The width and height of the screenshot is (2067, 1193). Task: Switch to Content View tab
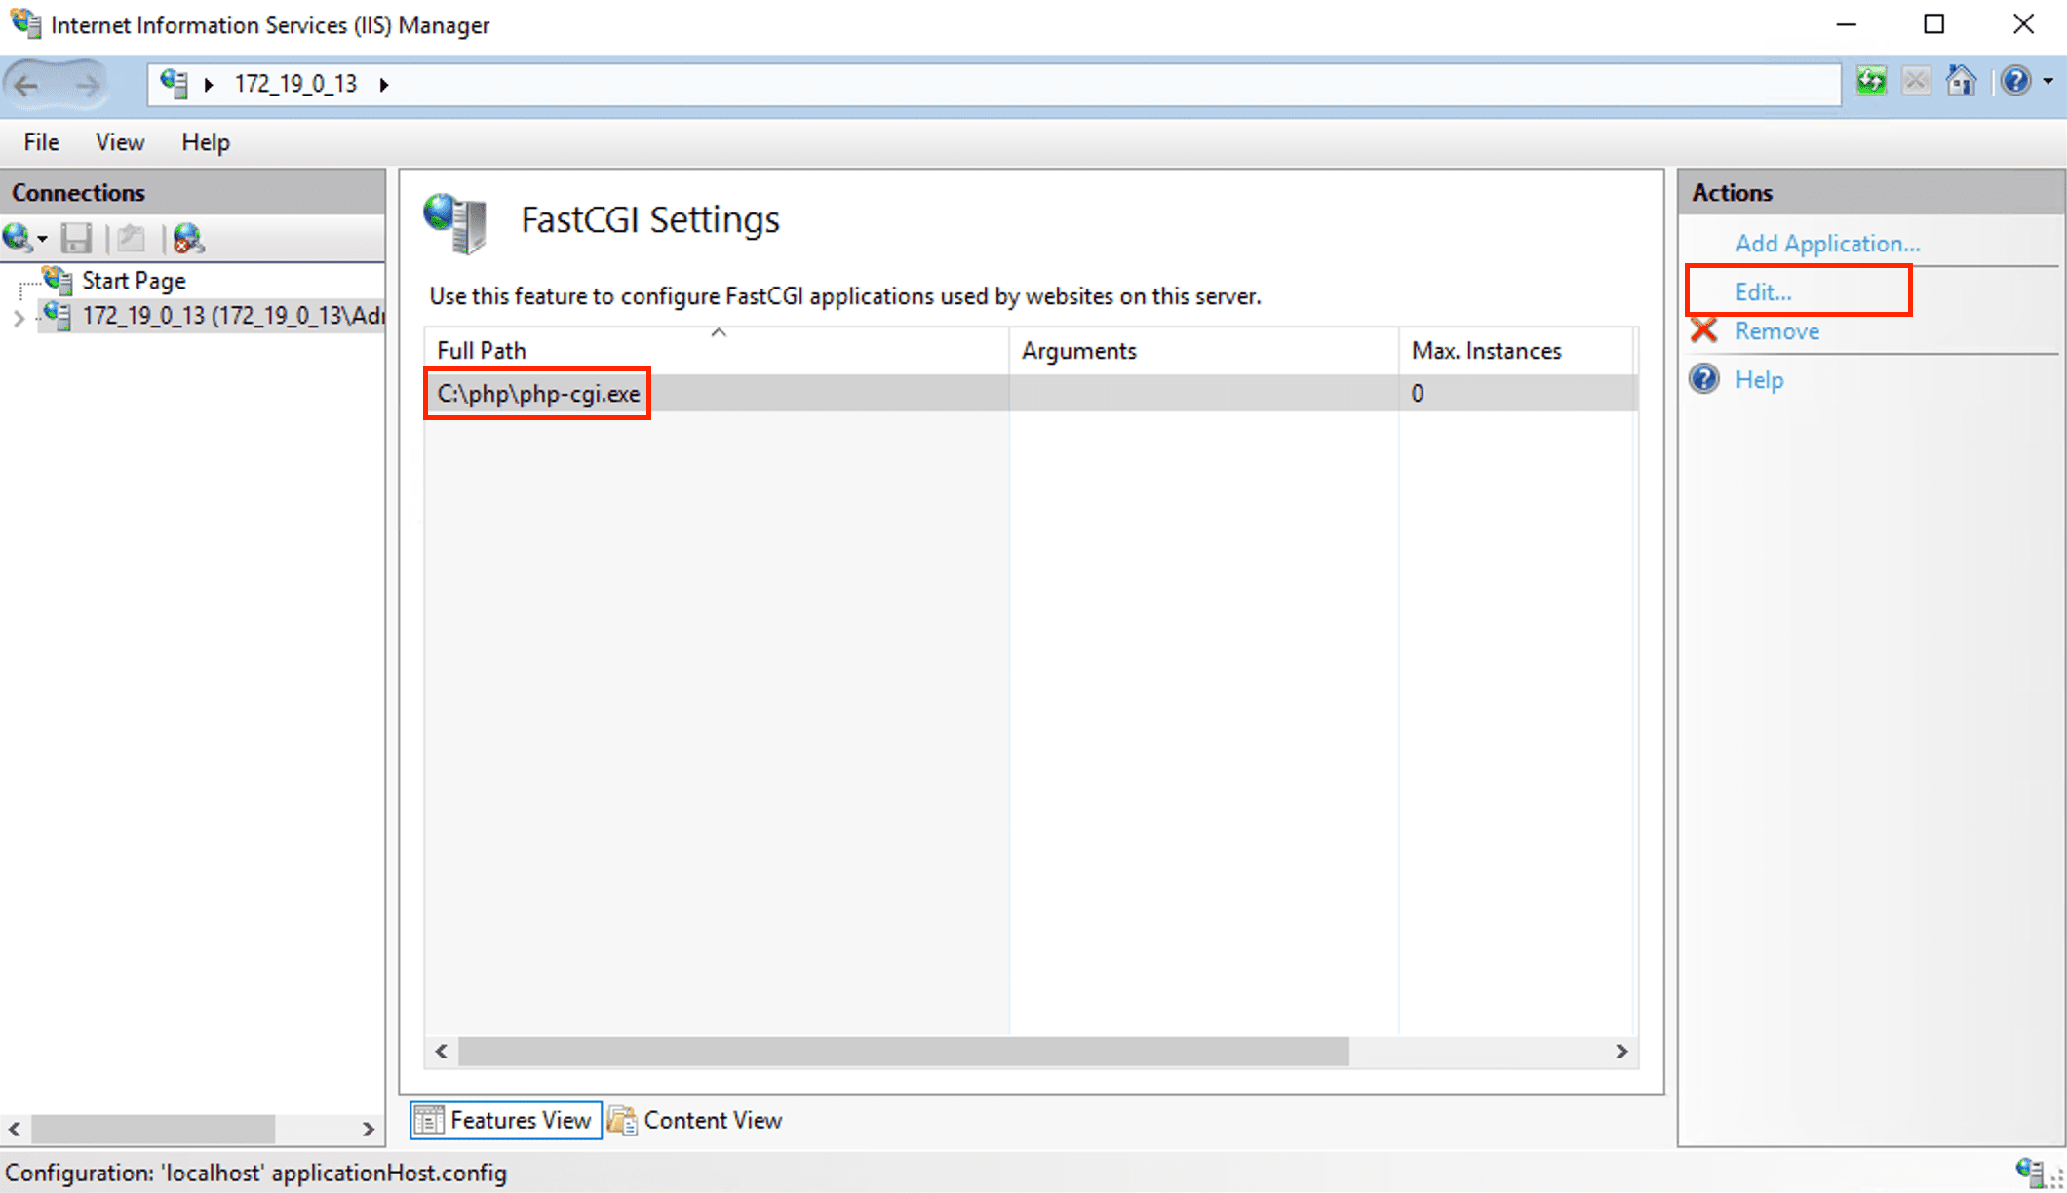pyautogui.click(x=696, y=1120)
